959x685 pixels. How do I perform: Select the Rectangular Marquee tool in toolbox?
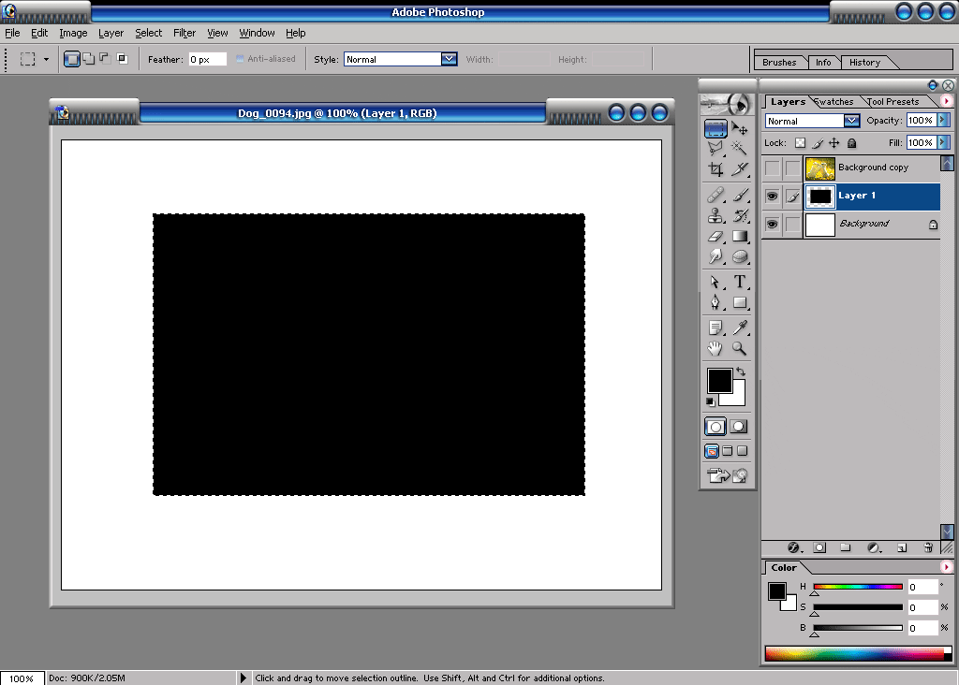point(716,128)
